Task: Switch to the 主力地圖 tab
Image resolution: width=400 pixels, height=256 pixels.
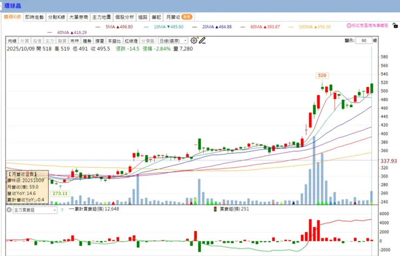Action: 102,17
